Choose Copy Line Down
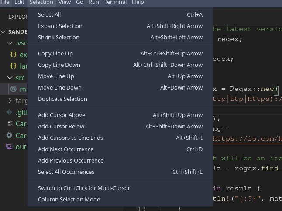 [120, 65]
